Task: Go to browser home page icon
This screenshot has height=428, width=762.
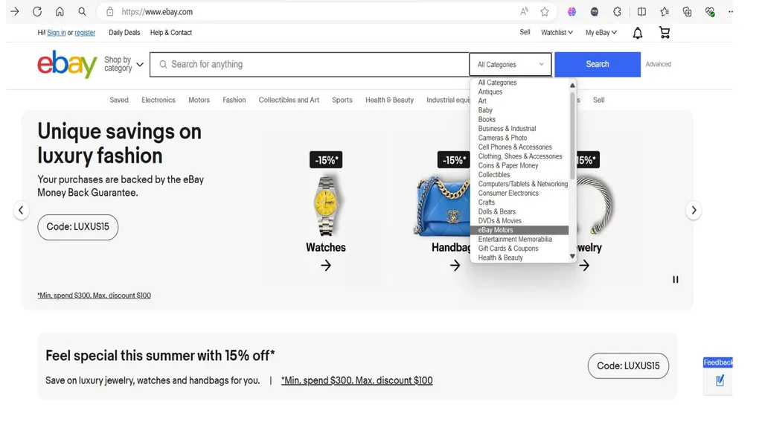Action: [60, 12]
